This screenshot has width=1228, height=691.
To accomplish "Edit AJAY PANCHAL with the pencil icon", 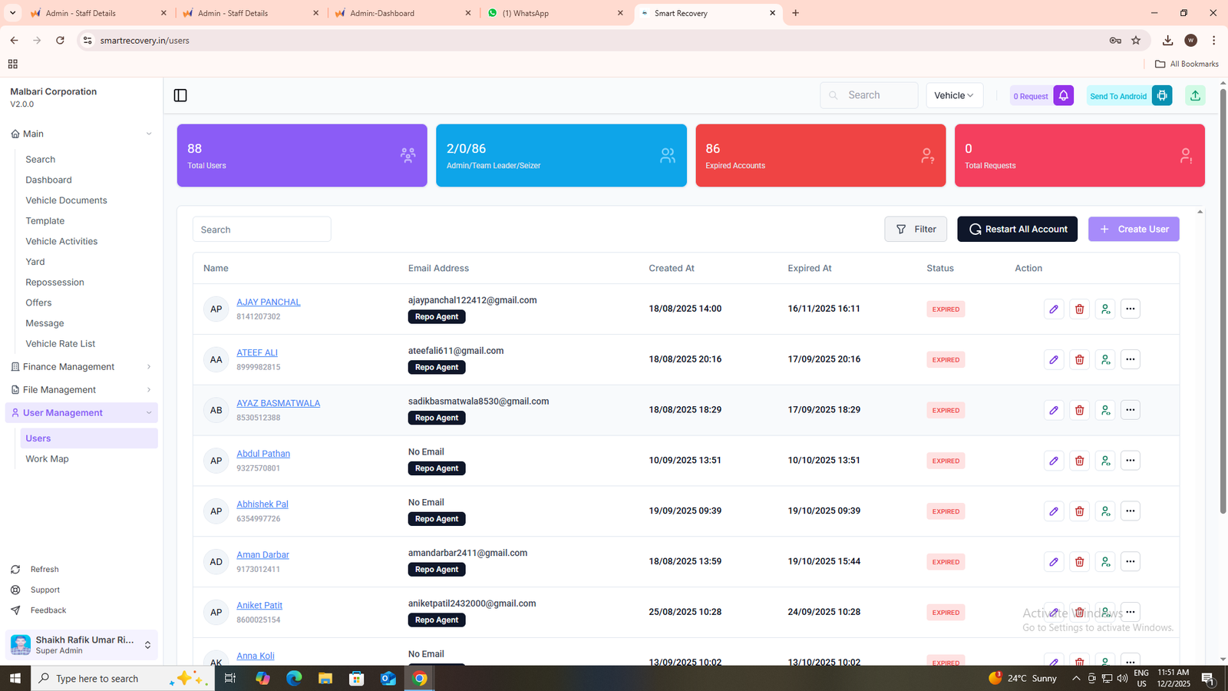I will click(x=1054, y=309).
